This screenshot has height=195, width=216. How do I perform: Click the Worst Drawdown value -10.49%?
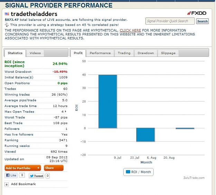(x=60, y=72)
